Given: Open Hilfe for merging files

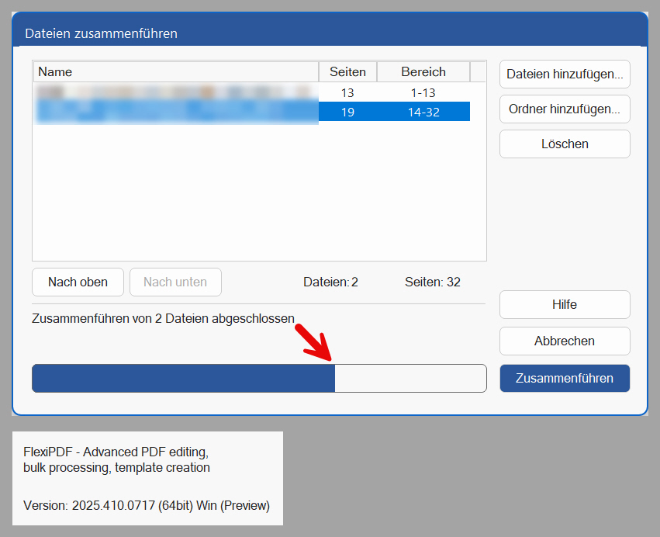Looking at the screenshot, I should [565, 304].
